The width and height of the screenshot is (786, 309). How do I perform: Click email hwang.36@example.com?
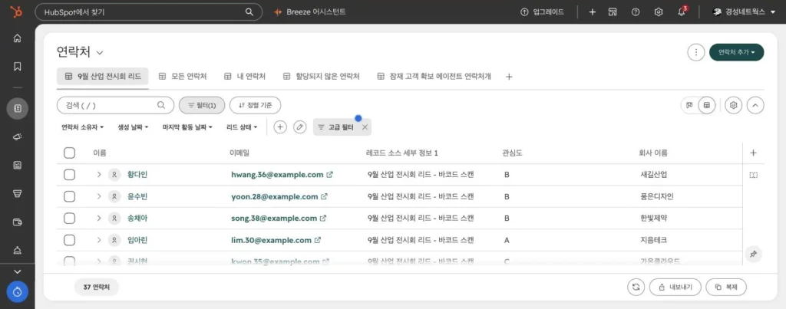click(x=277, y=175)
